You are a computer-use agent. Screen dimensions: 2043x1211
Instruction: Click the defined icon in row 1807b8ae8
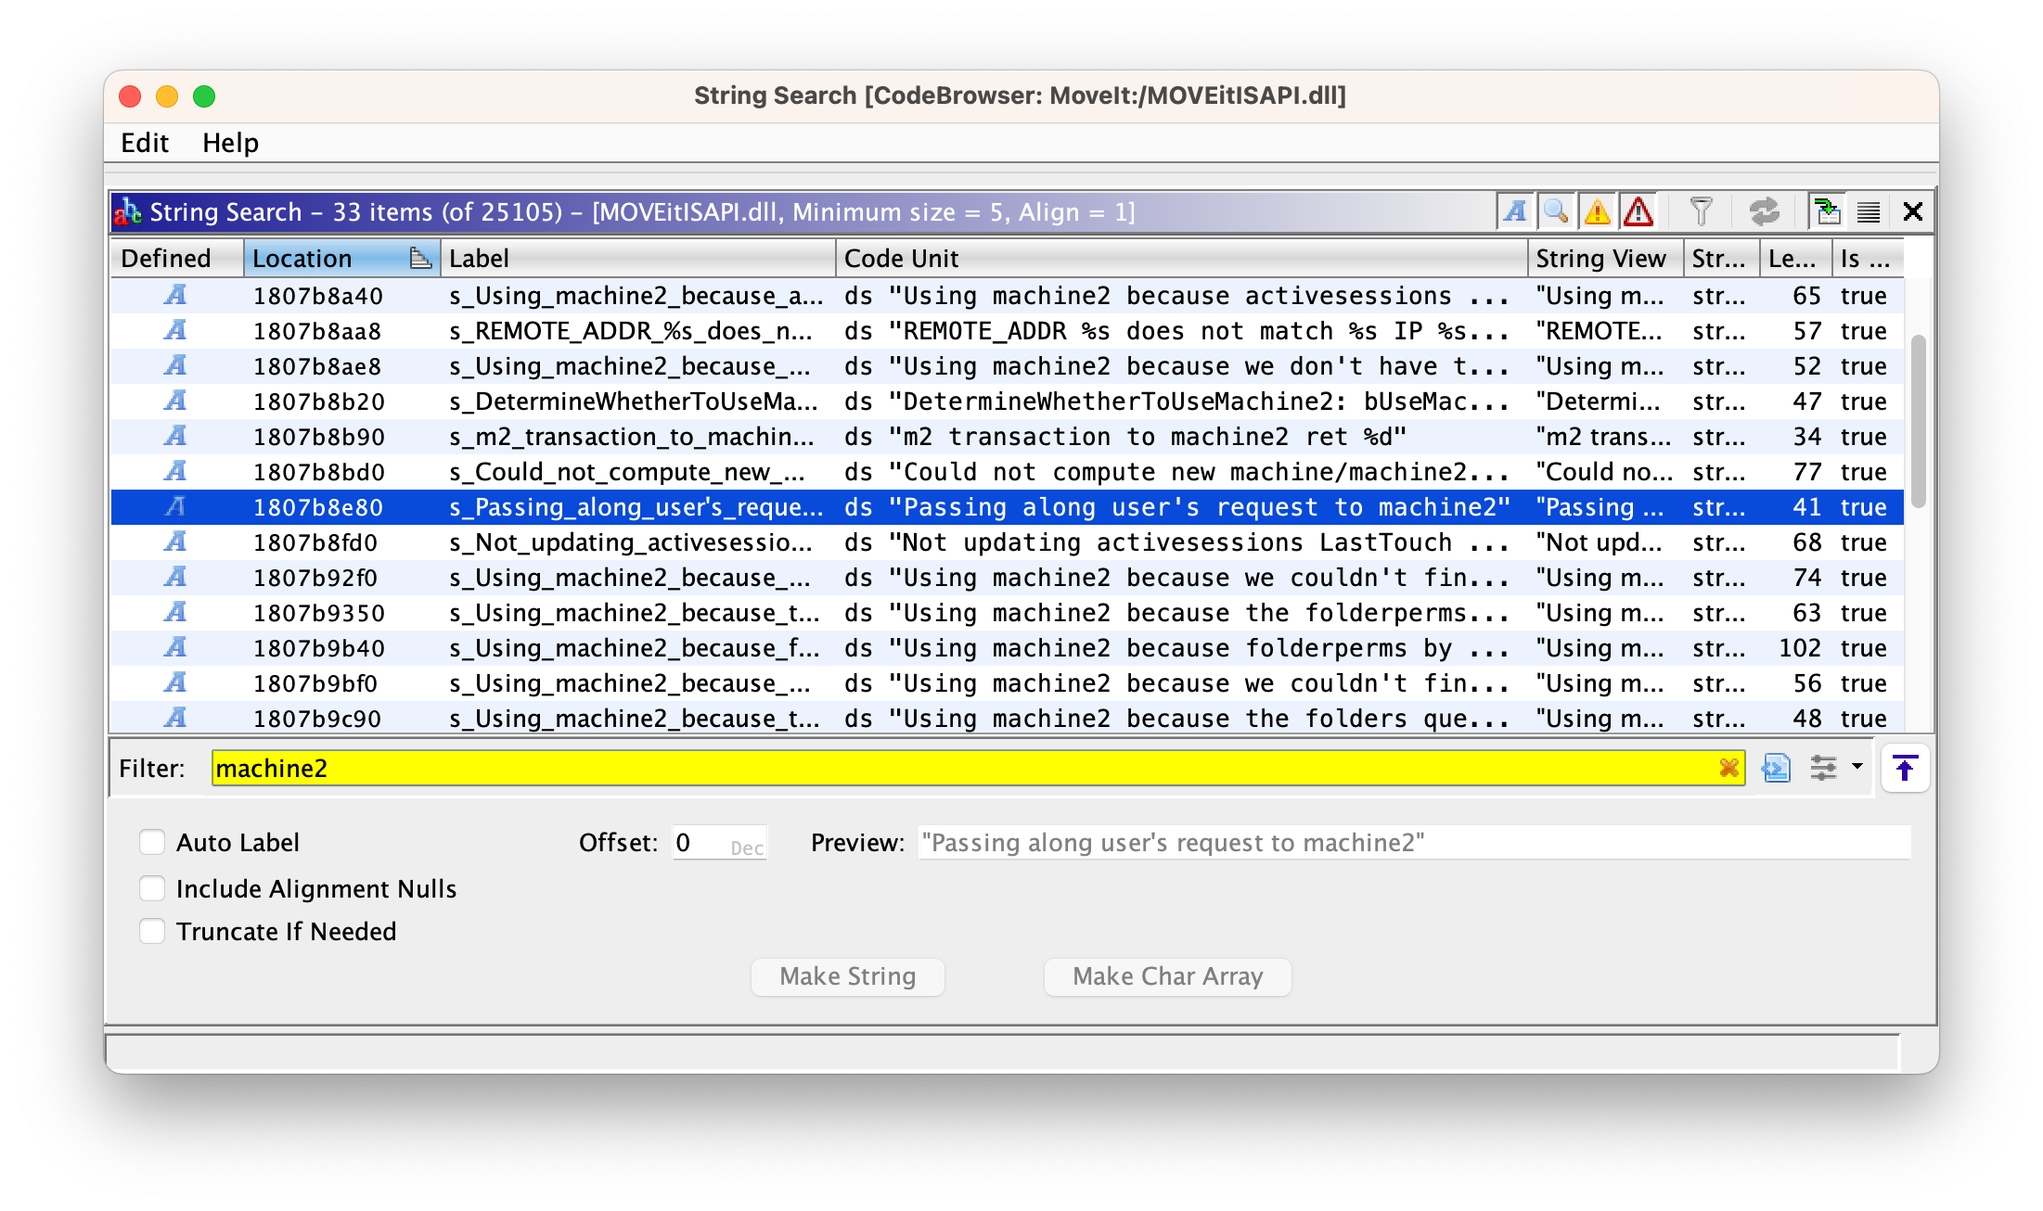point(175,365)
